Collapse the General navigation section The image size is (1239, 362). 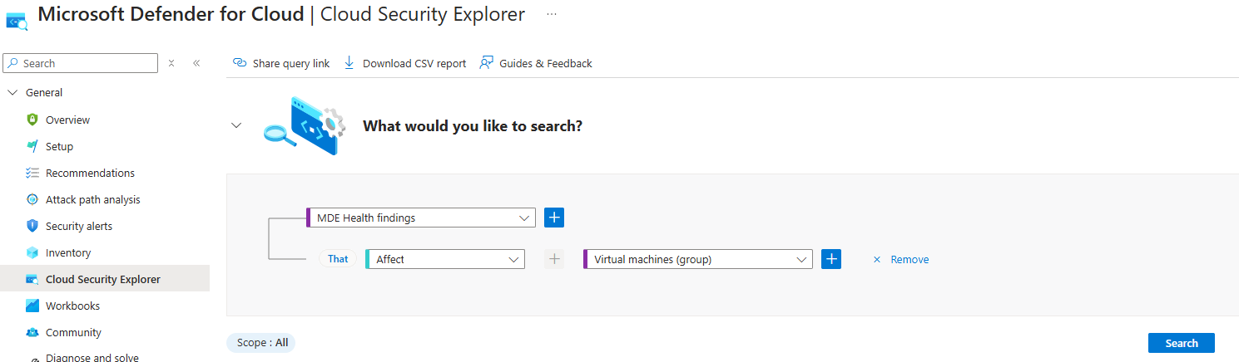coord(12,93)
